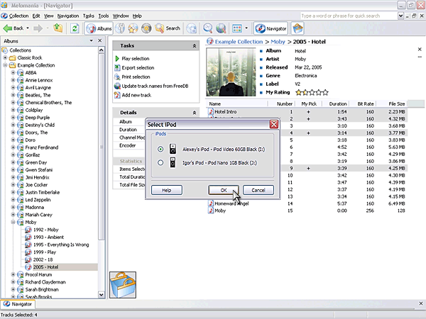
Task: Click the iPod Video device icon
Action: 173,149
